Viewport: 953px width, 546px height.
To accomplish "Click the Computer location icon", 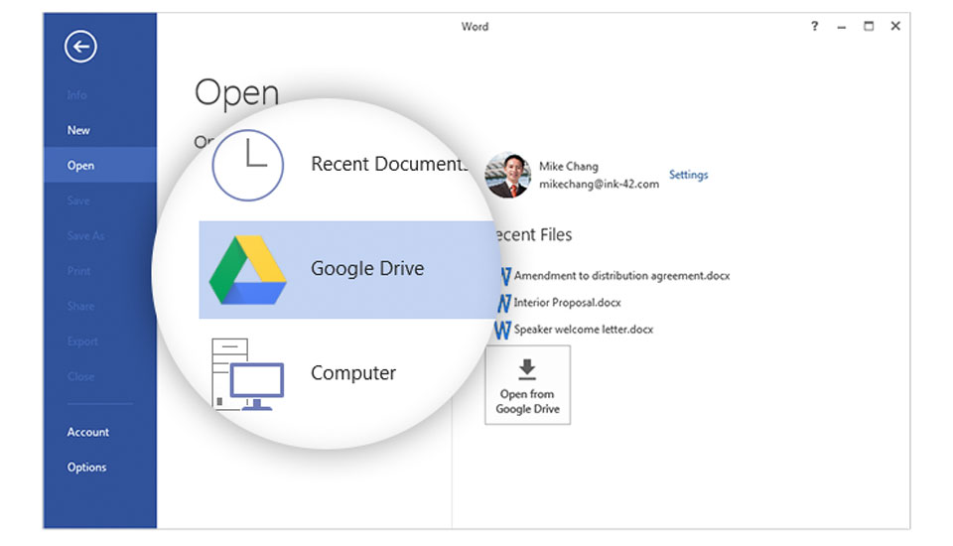I will 247,374.
